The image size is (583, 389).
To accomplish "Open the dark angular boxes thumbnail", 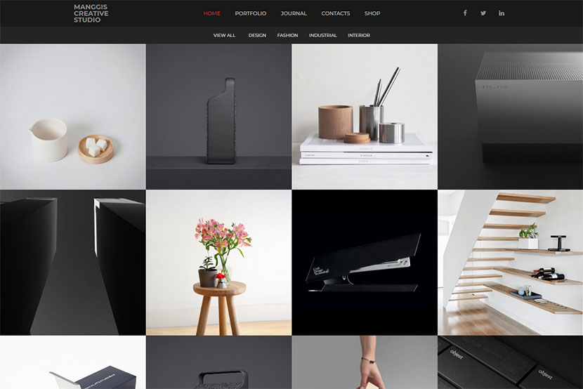I will click(x=73, y=263).
